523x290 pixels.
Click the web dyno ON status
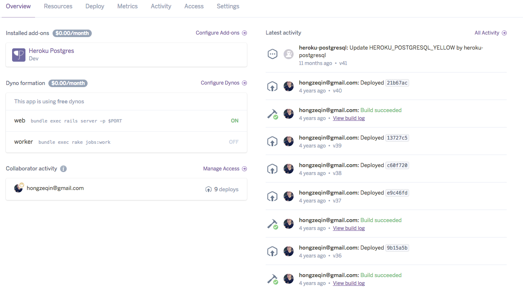pos(235,121)
